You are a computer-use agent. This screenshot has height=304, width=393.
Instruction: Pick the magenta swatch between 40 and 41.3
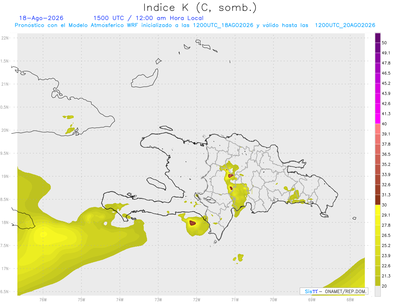[378, 119]
